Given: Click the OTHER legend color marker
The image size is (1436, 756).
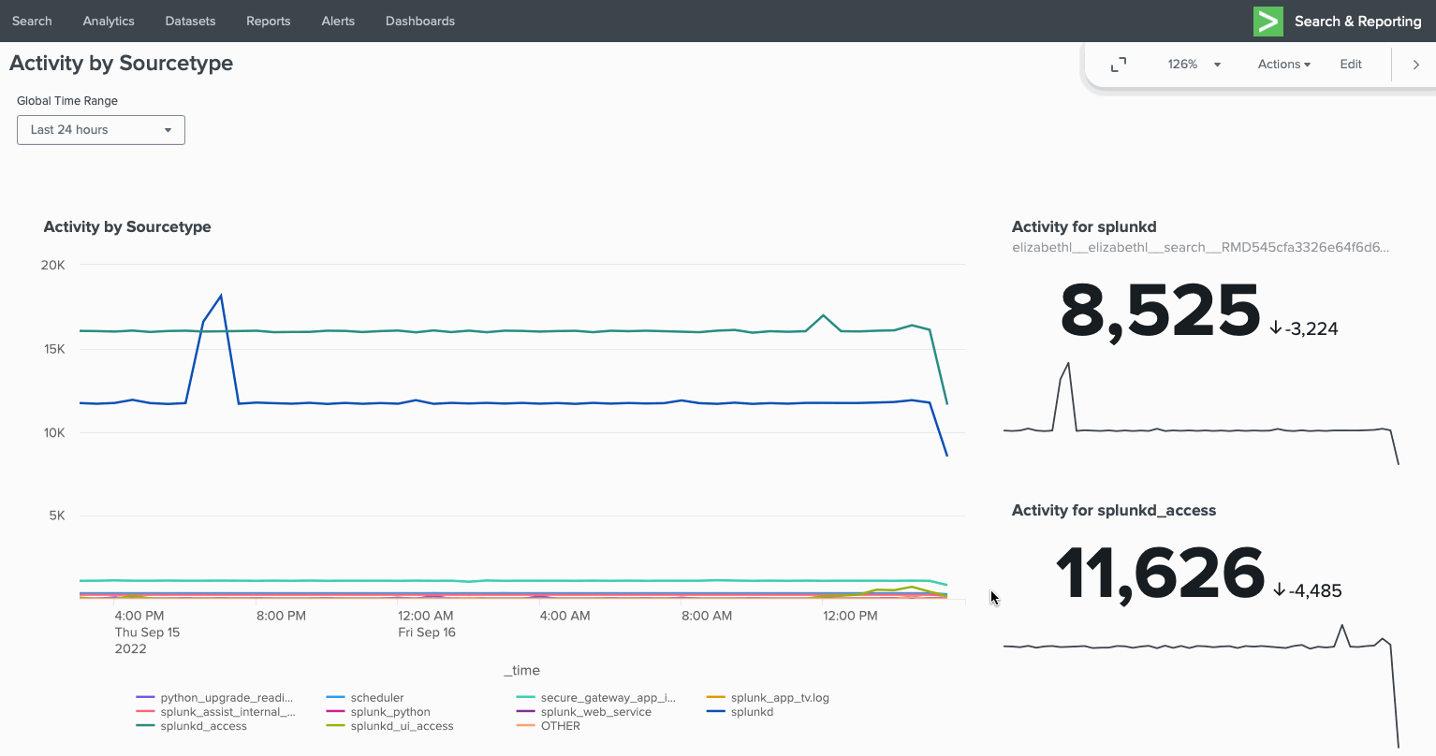Looking at the screenshot, I should click(x=525, y=726).
